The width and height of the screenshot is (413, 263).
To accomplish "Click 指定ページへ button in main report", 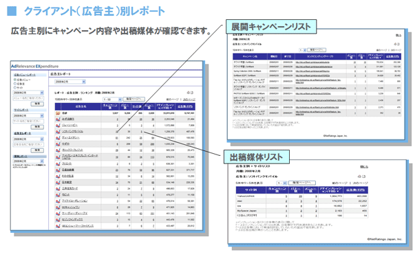I will point(134,99).
